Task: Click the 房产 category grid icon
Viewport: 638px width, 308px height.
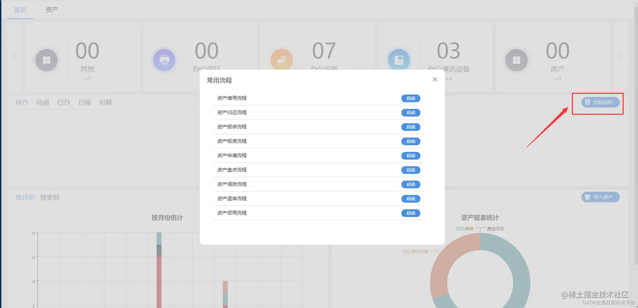Action: (516, 60)
